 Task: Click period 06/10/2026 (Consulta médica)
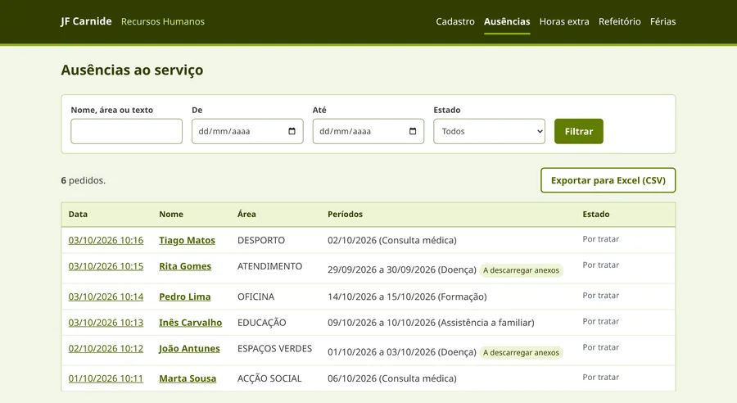tap(392, 378)
